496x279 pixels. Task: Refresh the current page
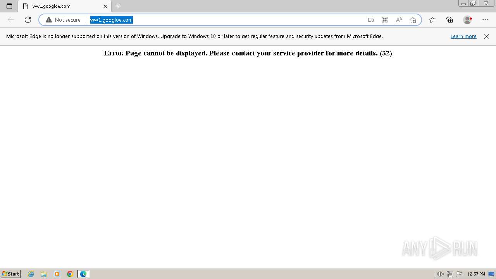tap(28, 20)
